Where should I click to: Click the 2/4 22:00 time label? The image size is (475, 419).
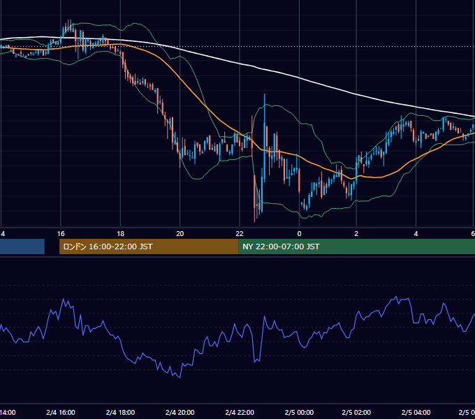click(240, 412)
